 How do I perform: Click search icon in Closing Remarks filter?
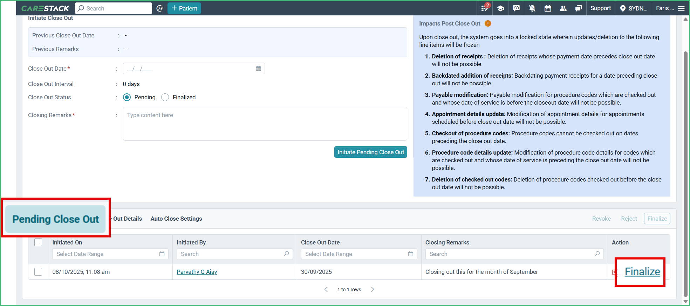597,254
